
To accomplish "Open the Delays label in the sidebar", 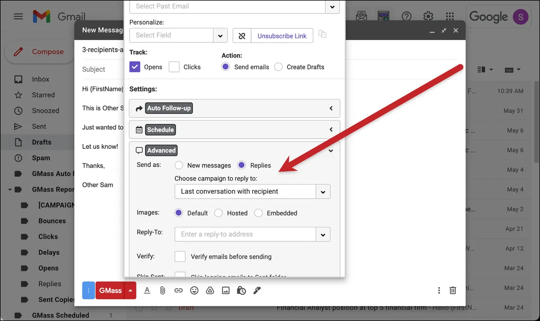I will coord(49,253).
